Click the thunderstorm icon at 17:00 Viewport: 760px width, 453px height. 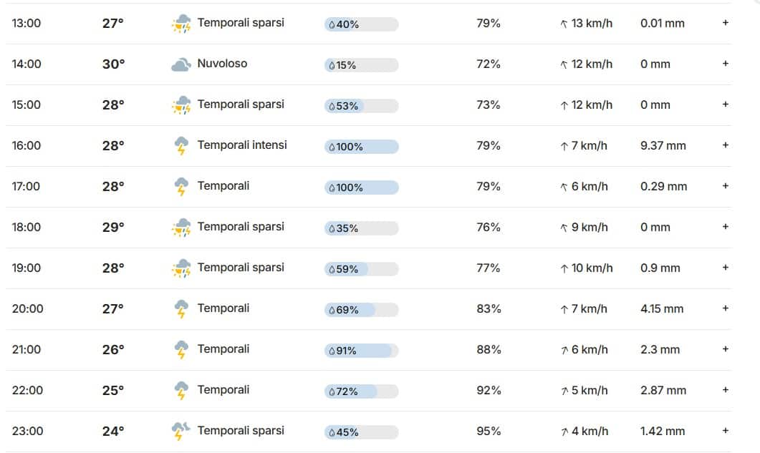click(181, 187)
